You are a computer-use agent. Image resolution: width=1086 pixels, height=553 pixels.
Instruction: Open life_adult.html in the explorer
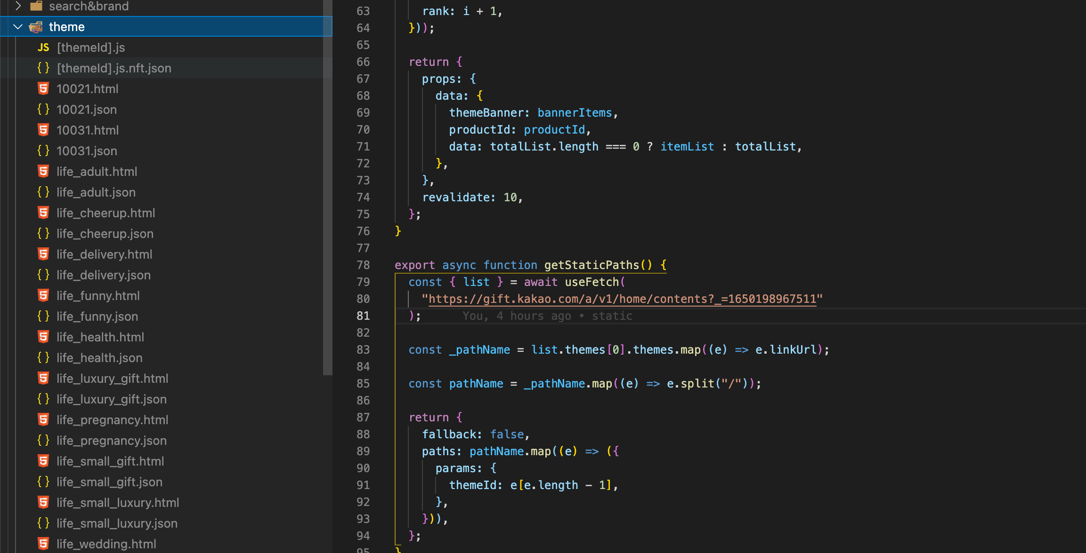(97, 172)
